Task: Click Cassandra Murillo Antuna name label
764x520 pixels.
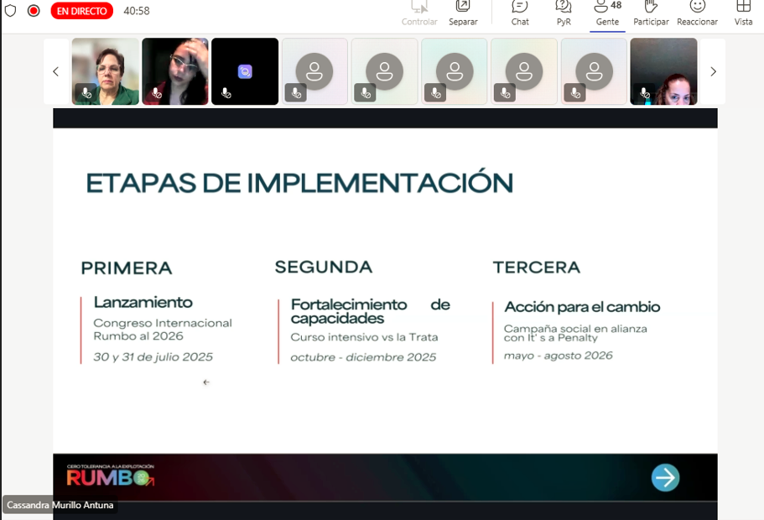Action: pyautogui.click(x=60, y=505)
